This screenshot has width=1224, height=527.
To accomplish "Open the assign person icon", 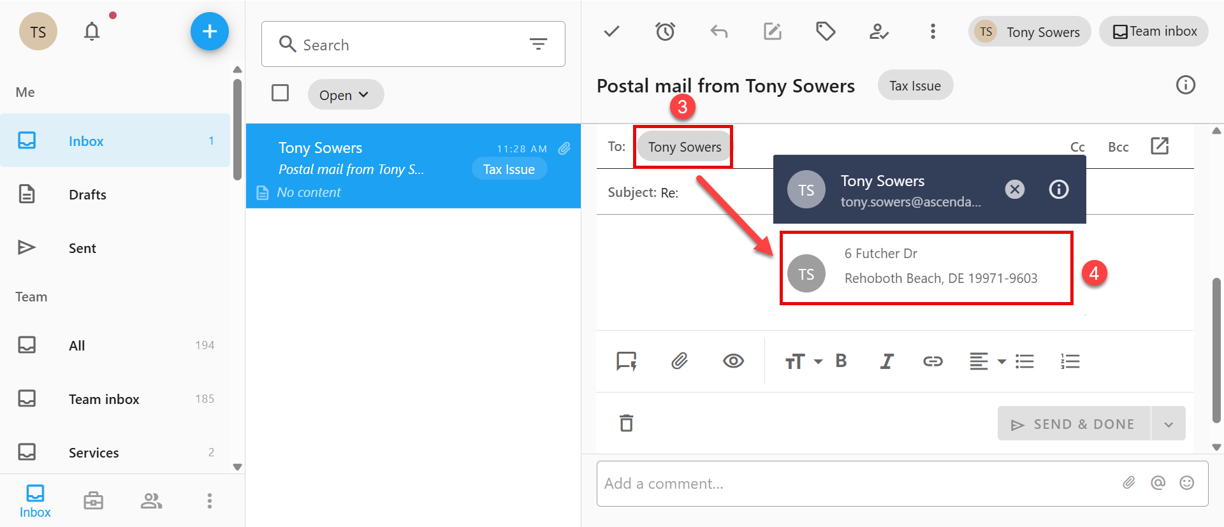I will tap(879, 31).
